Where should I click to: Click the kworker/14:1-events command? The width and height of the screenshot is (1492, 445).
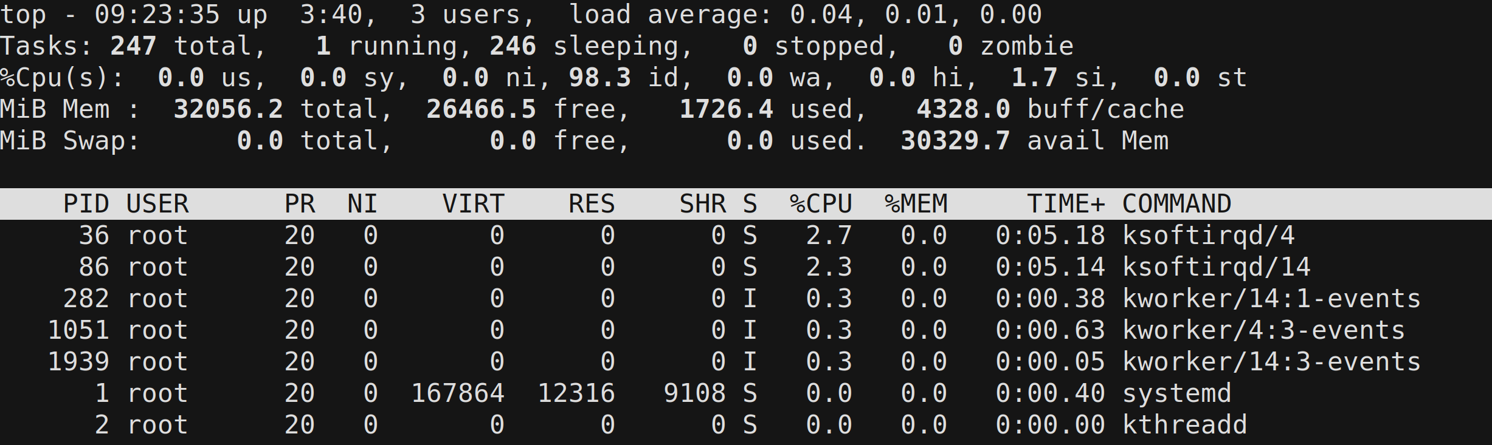1271,299
